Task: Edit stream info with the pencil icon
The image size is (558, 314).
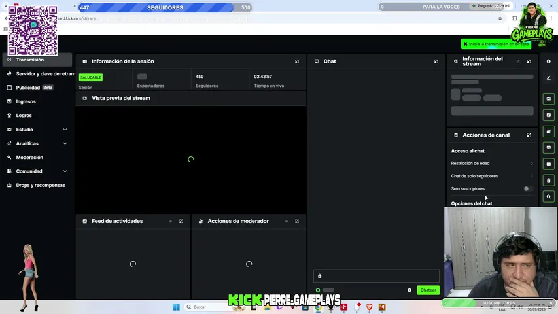Action: click(x=518, y=61)
